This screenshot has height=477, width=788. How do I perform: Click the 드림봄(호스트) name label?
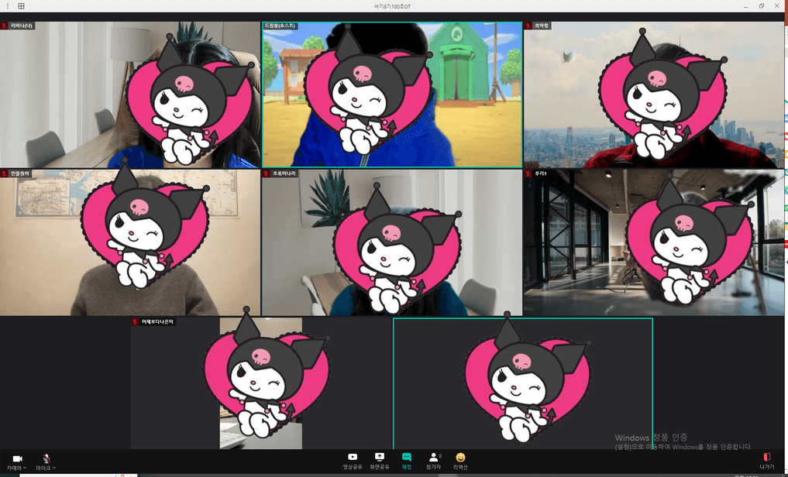[x=280, y=26]
